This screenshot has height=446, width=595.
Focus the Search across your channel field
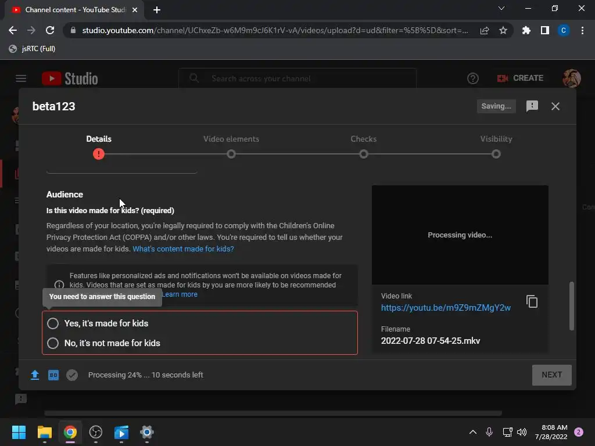tap(297, 78)
